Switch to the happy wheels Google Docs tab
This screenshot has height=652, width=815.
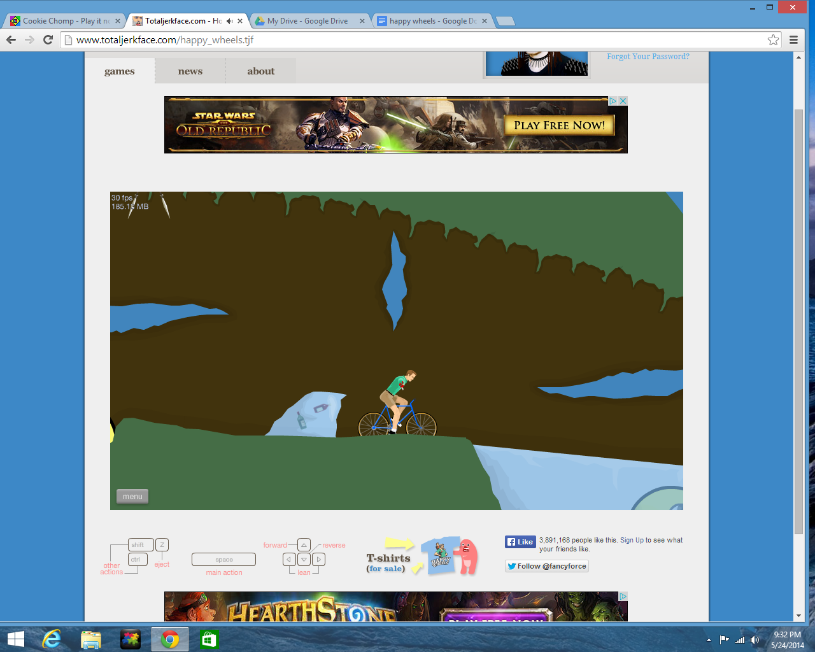click(430, 21)
